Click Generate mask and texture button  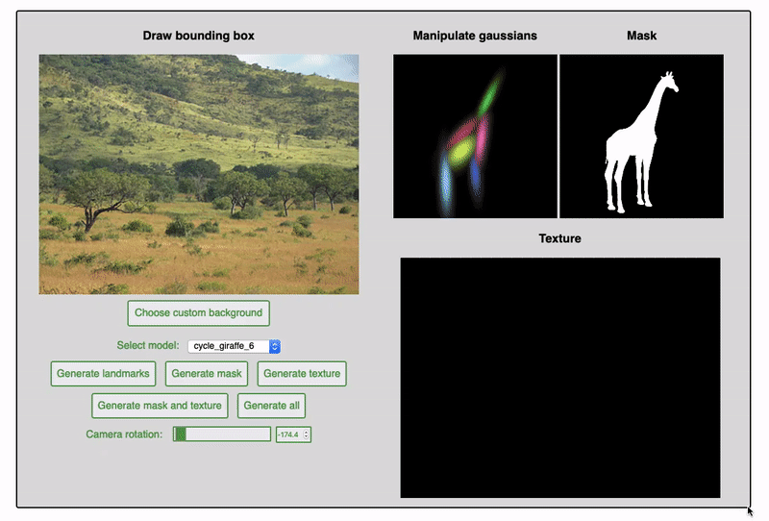point(160,406)
